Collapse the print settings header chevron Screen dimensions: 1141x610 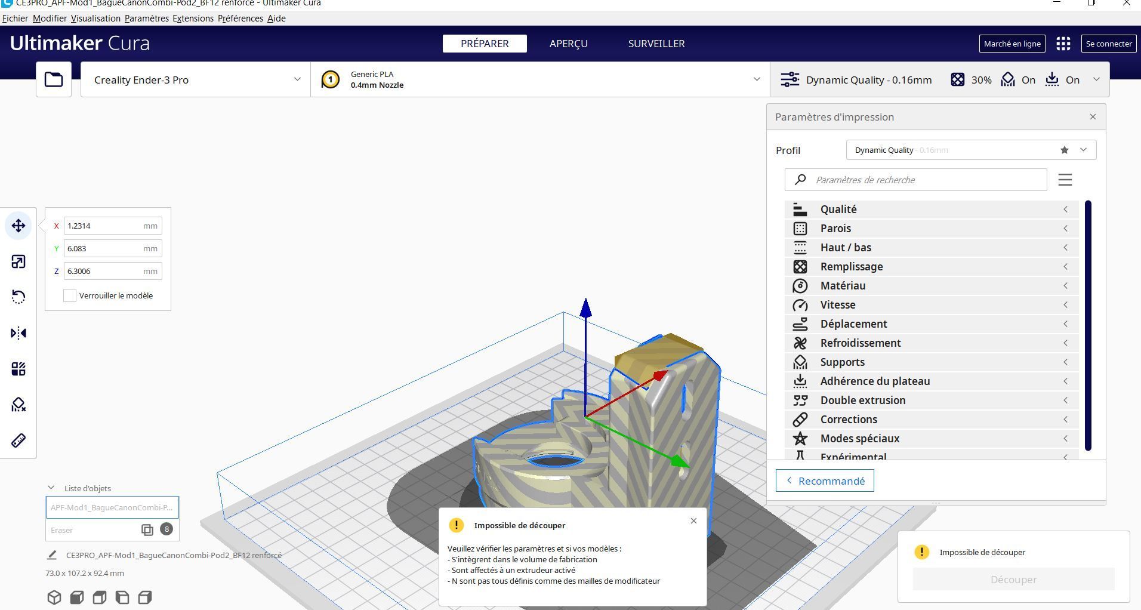[x=1096, y=79]
